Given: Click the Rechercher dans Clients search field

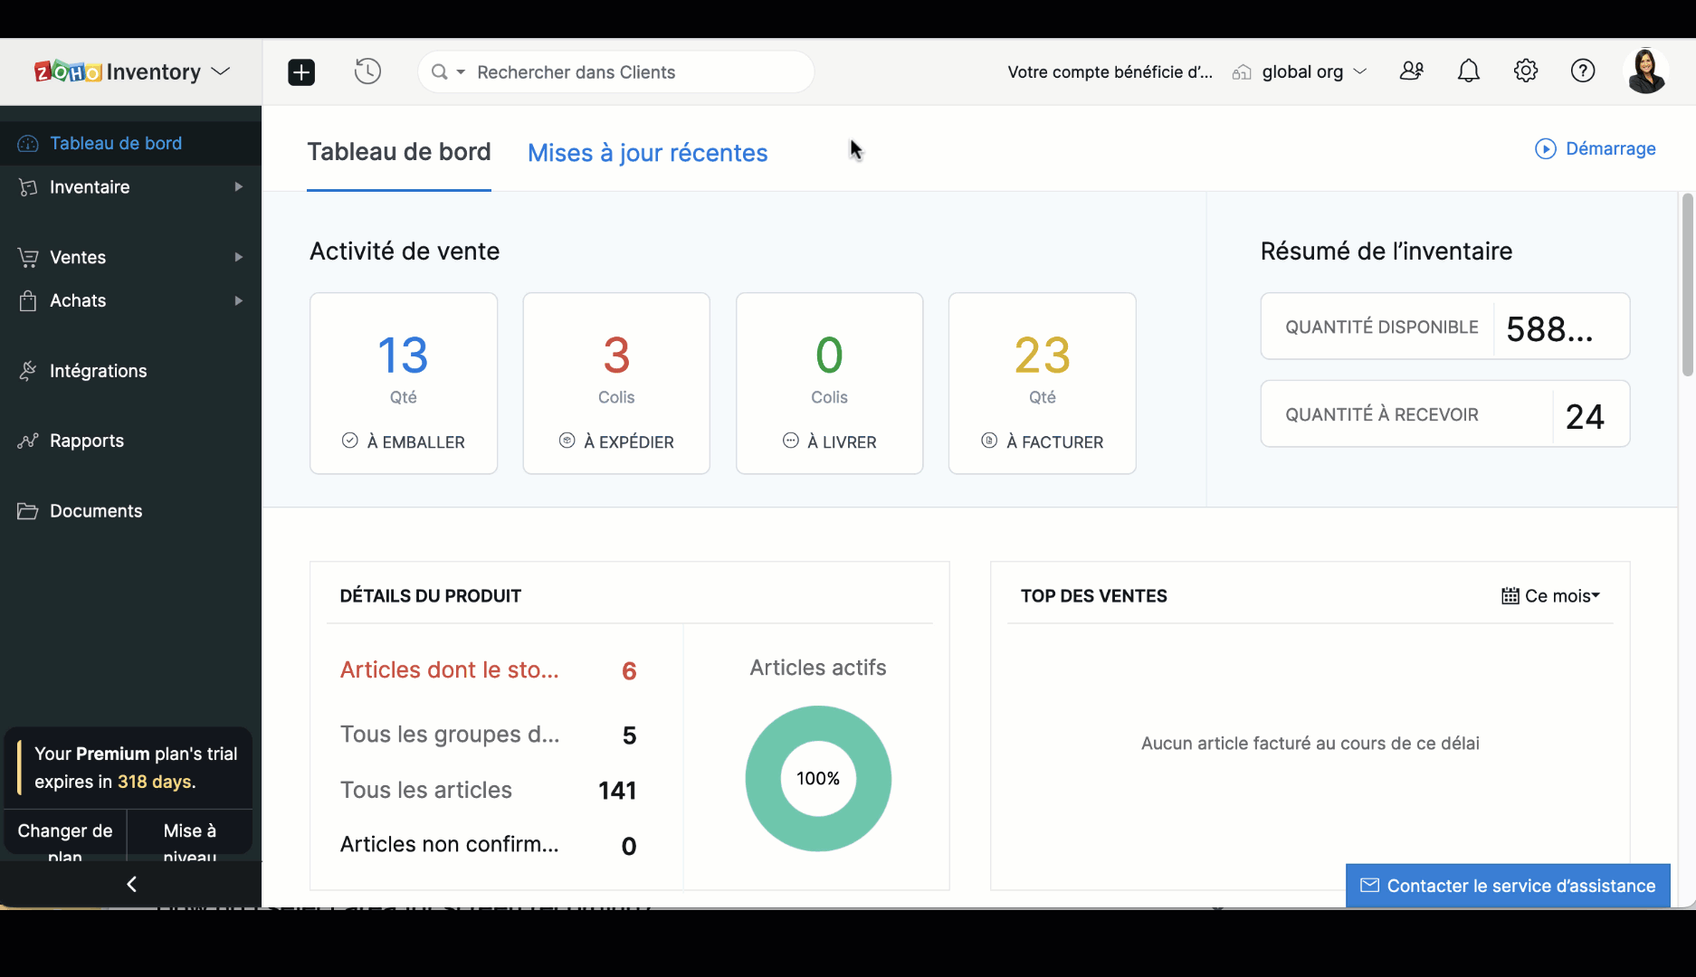Looking at the screenshot, I should (615, 72).
